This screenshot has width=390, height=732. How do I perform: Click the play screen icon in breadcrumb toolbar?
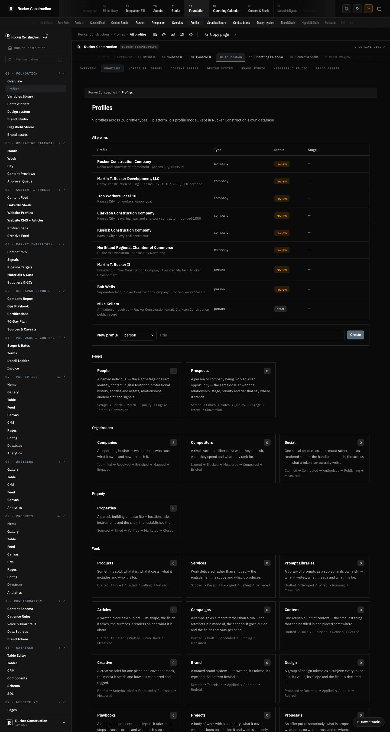click(x=173, y=34)
